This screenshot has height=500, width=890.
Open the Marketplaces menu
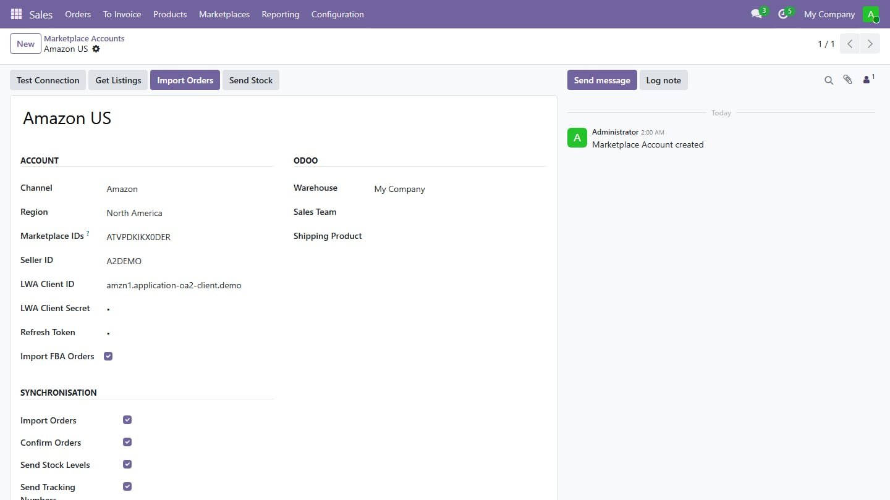click(224, 14)
